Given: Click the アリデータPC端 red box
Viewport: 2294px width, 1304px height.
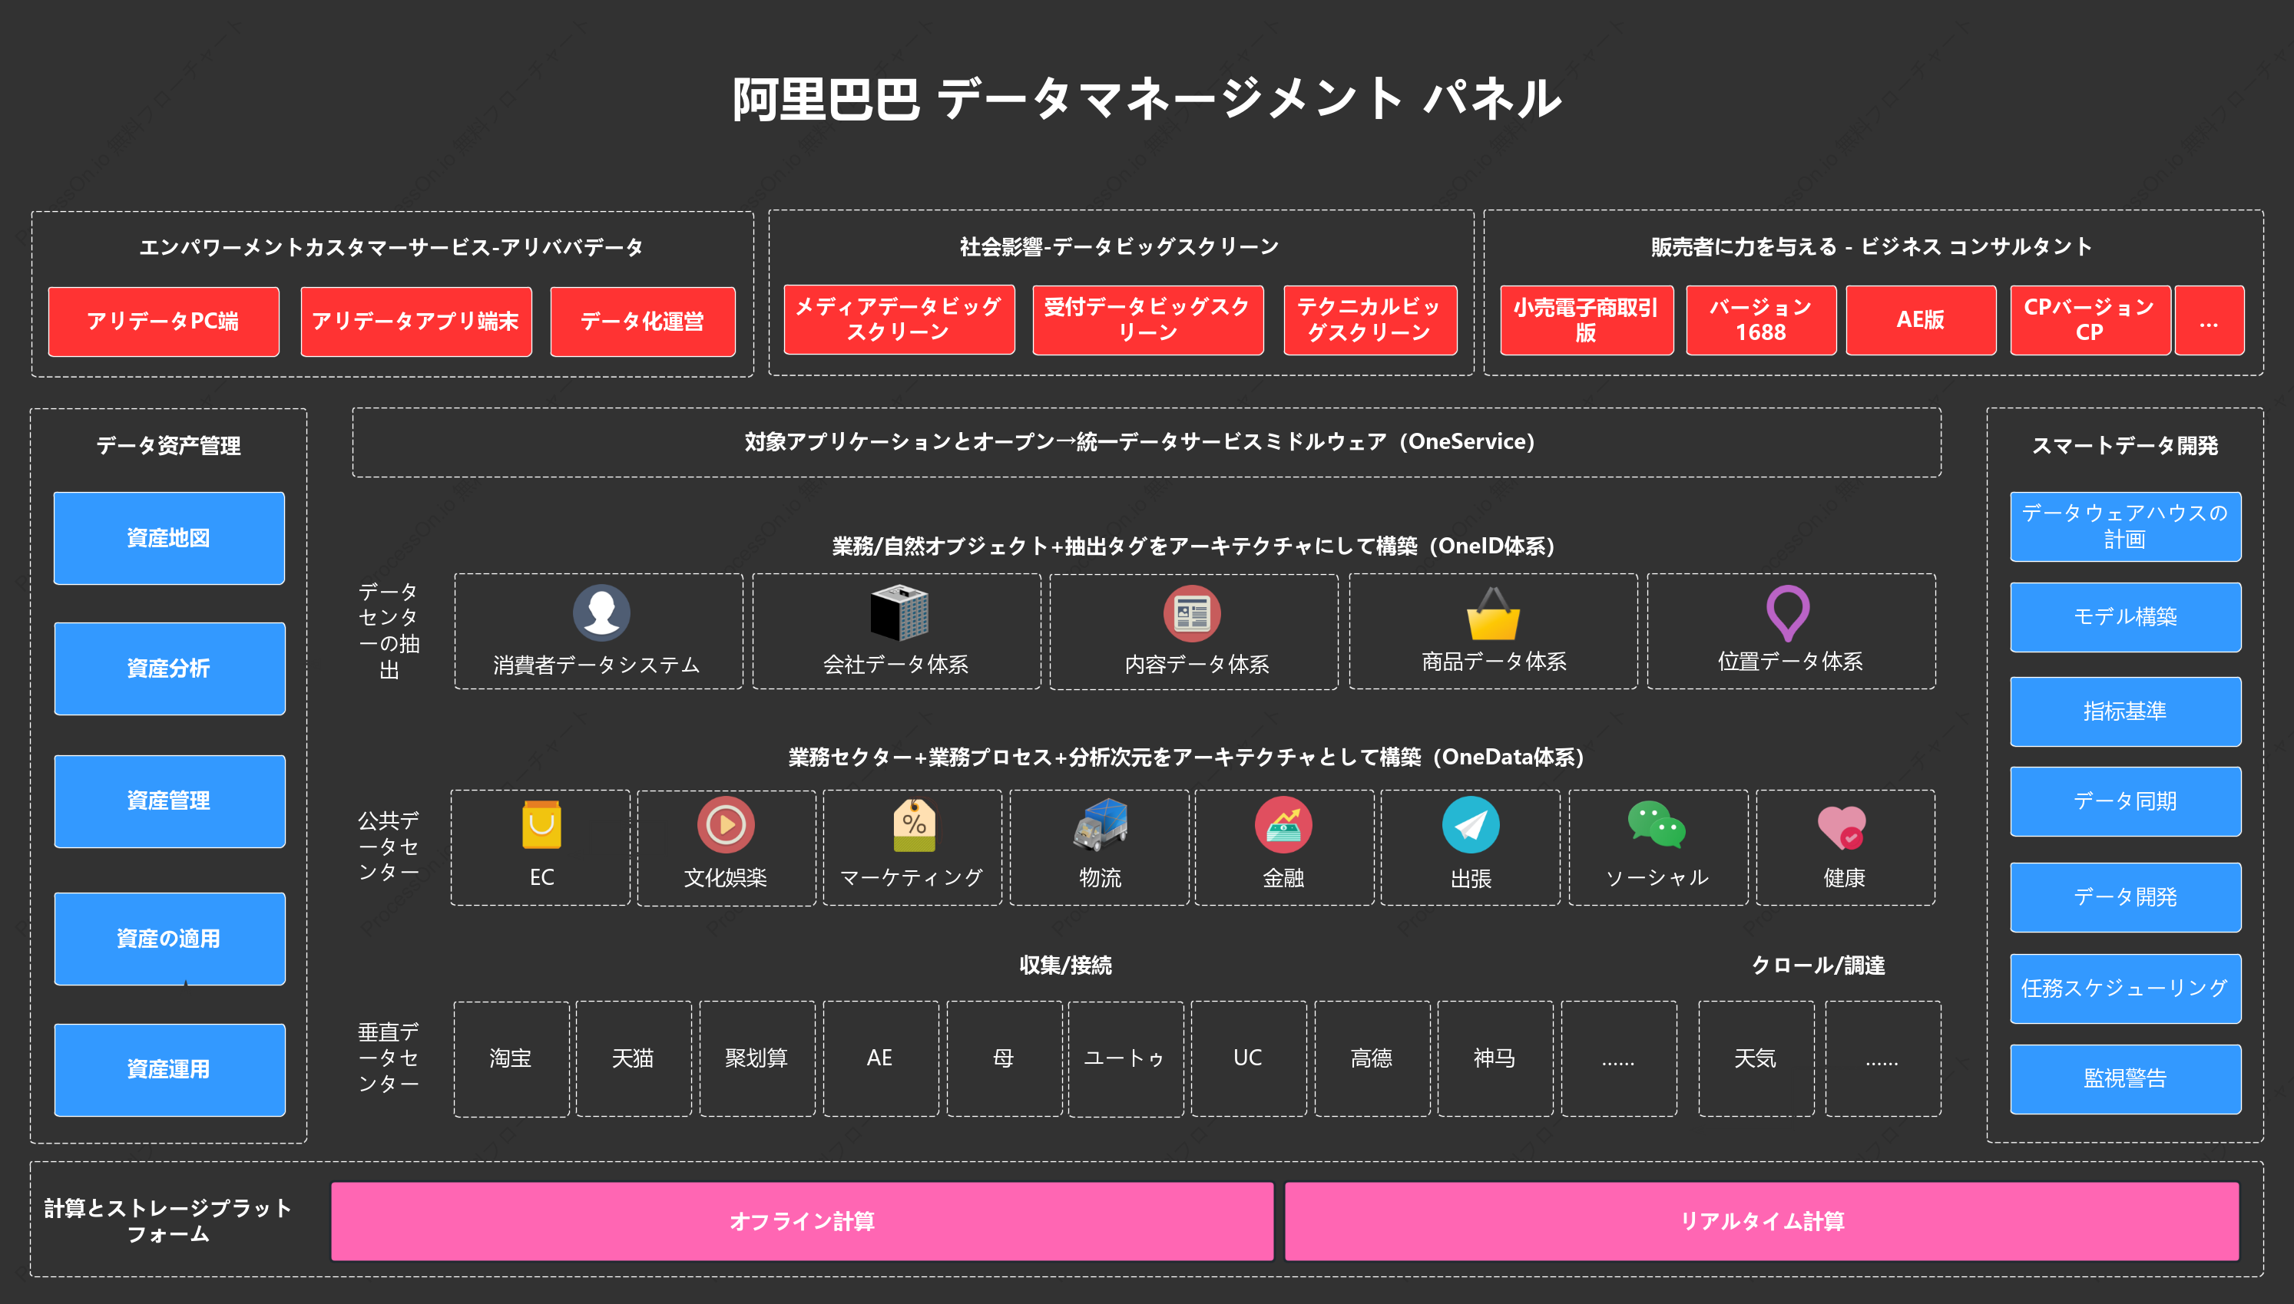Looking at the screenshot, I should point(164,322).
